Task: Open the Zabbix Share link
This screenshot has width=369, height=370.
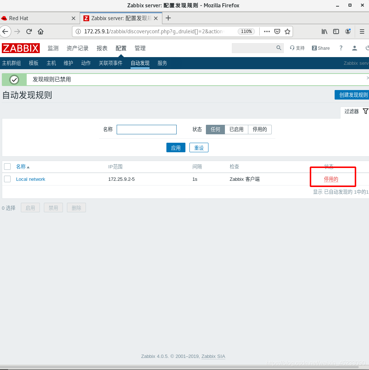Action: [321, 48]
